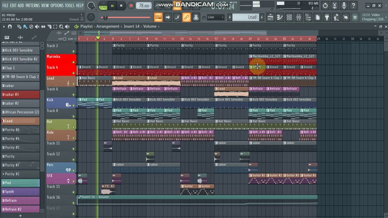Open the Piano roll from the main toolbar

pos(280,17)
